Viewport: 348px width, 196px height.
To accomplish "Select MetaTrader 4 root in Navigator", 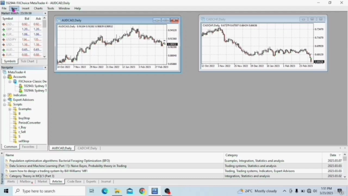I will pyautogui.click(x=17, y=72).
